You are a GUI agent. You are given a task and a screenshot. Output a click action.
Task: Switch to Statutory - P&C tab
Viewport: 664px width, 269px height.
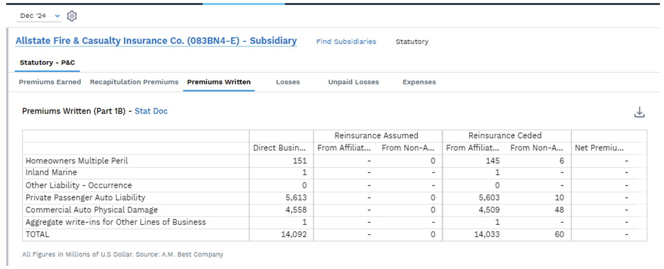pyautogui.click(x=47, y=63)
